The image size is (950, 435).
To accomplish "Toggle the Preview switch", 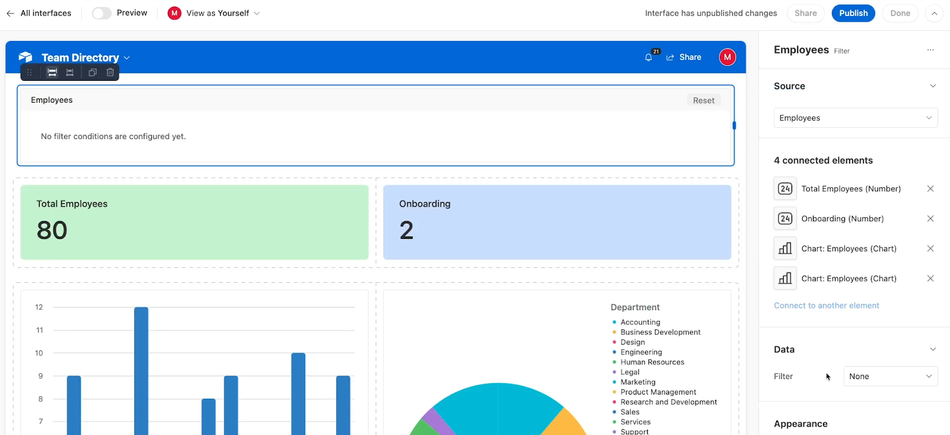I will click(x=102, y=13).
